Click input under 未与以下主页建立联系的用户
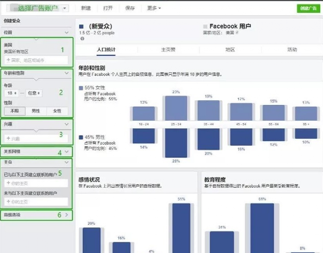The width and height of the screenshot is (323, 253). coord(36,202)
